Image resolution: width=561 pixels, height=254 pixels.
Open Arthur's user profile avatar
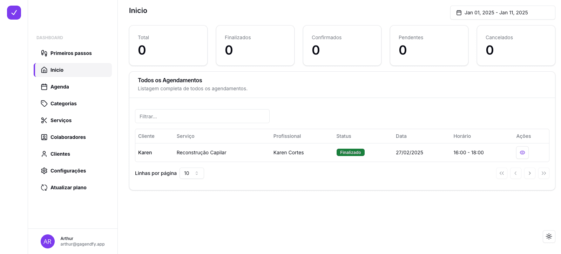48,241
